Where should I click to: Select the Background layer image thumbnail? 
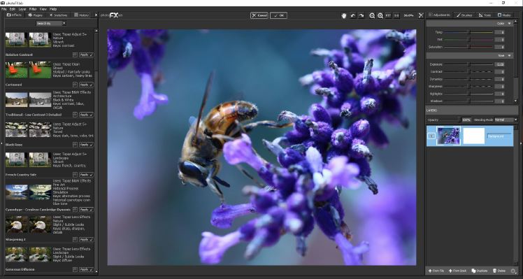[448, 136]
